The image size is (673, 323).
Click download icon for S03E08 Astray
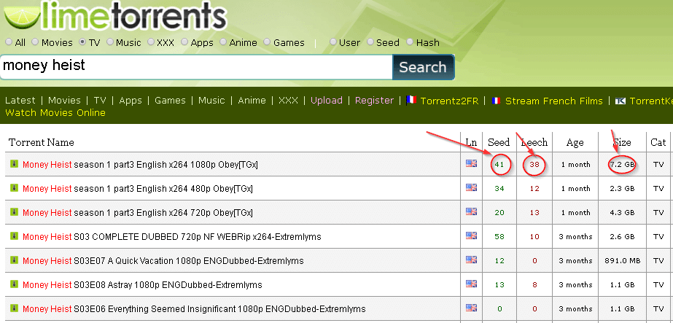pyautogui.click(x=14, y=284)
